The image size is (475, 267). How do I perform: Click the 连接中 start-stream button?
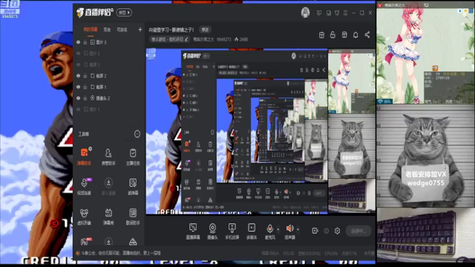click(x=359, y=231)
